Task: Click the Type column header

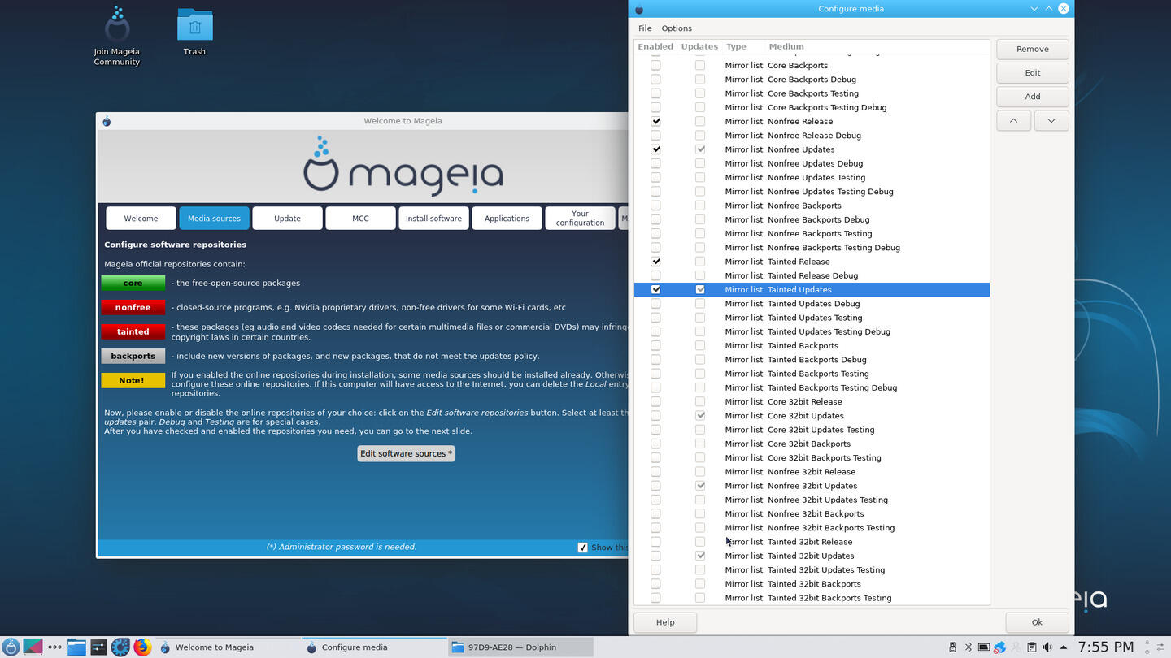Action: (736, 46)
